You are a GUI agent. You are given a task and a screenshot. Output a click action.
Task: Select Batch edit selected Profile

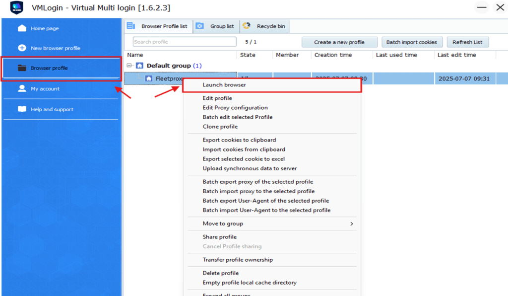(x=238, y=117)
